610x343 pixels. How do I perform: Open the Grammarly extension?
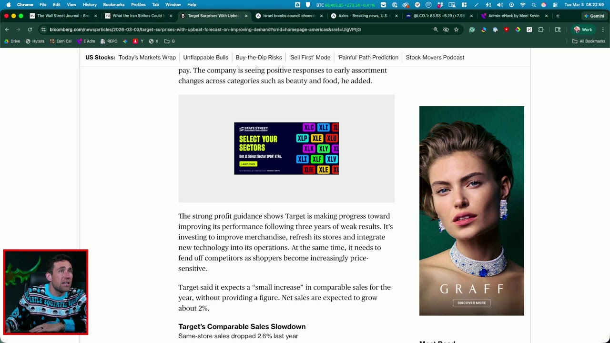pos(472,30)
